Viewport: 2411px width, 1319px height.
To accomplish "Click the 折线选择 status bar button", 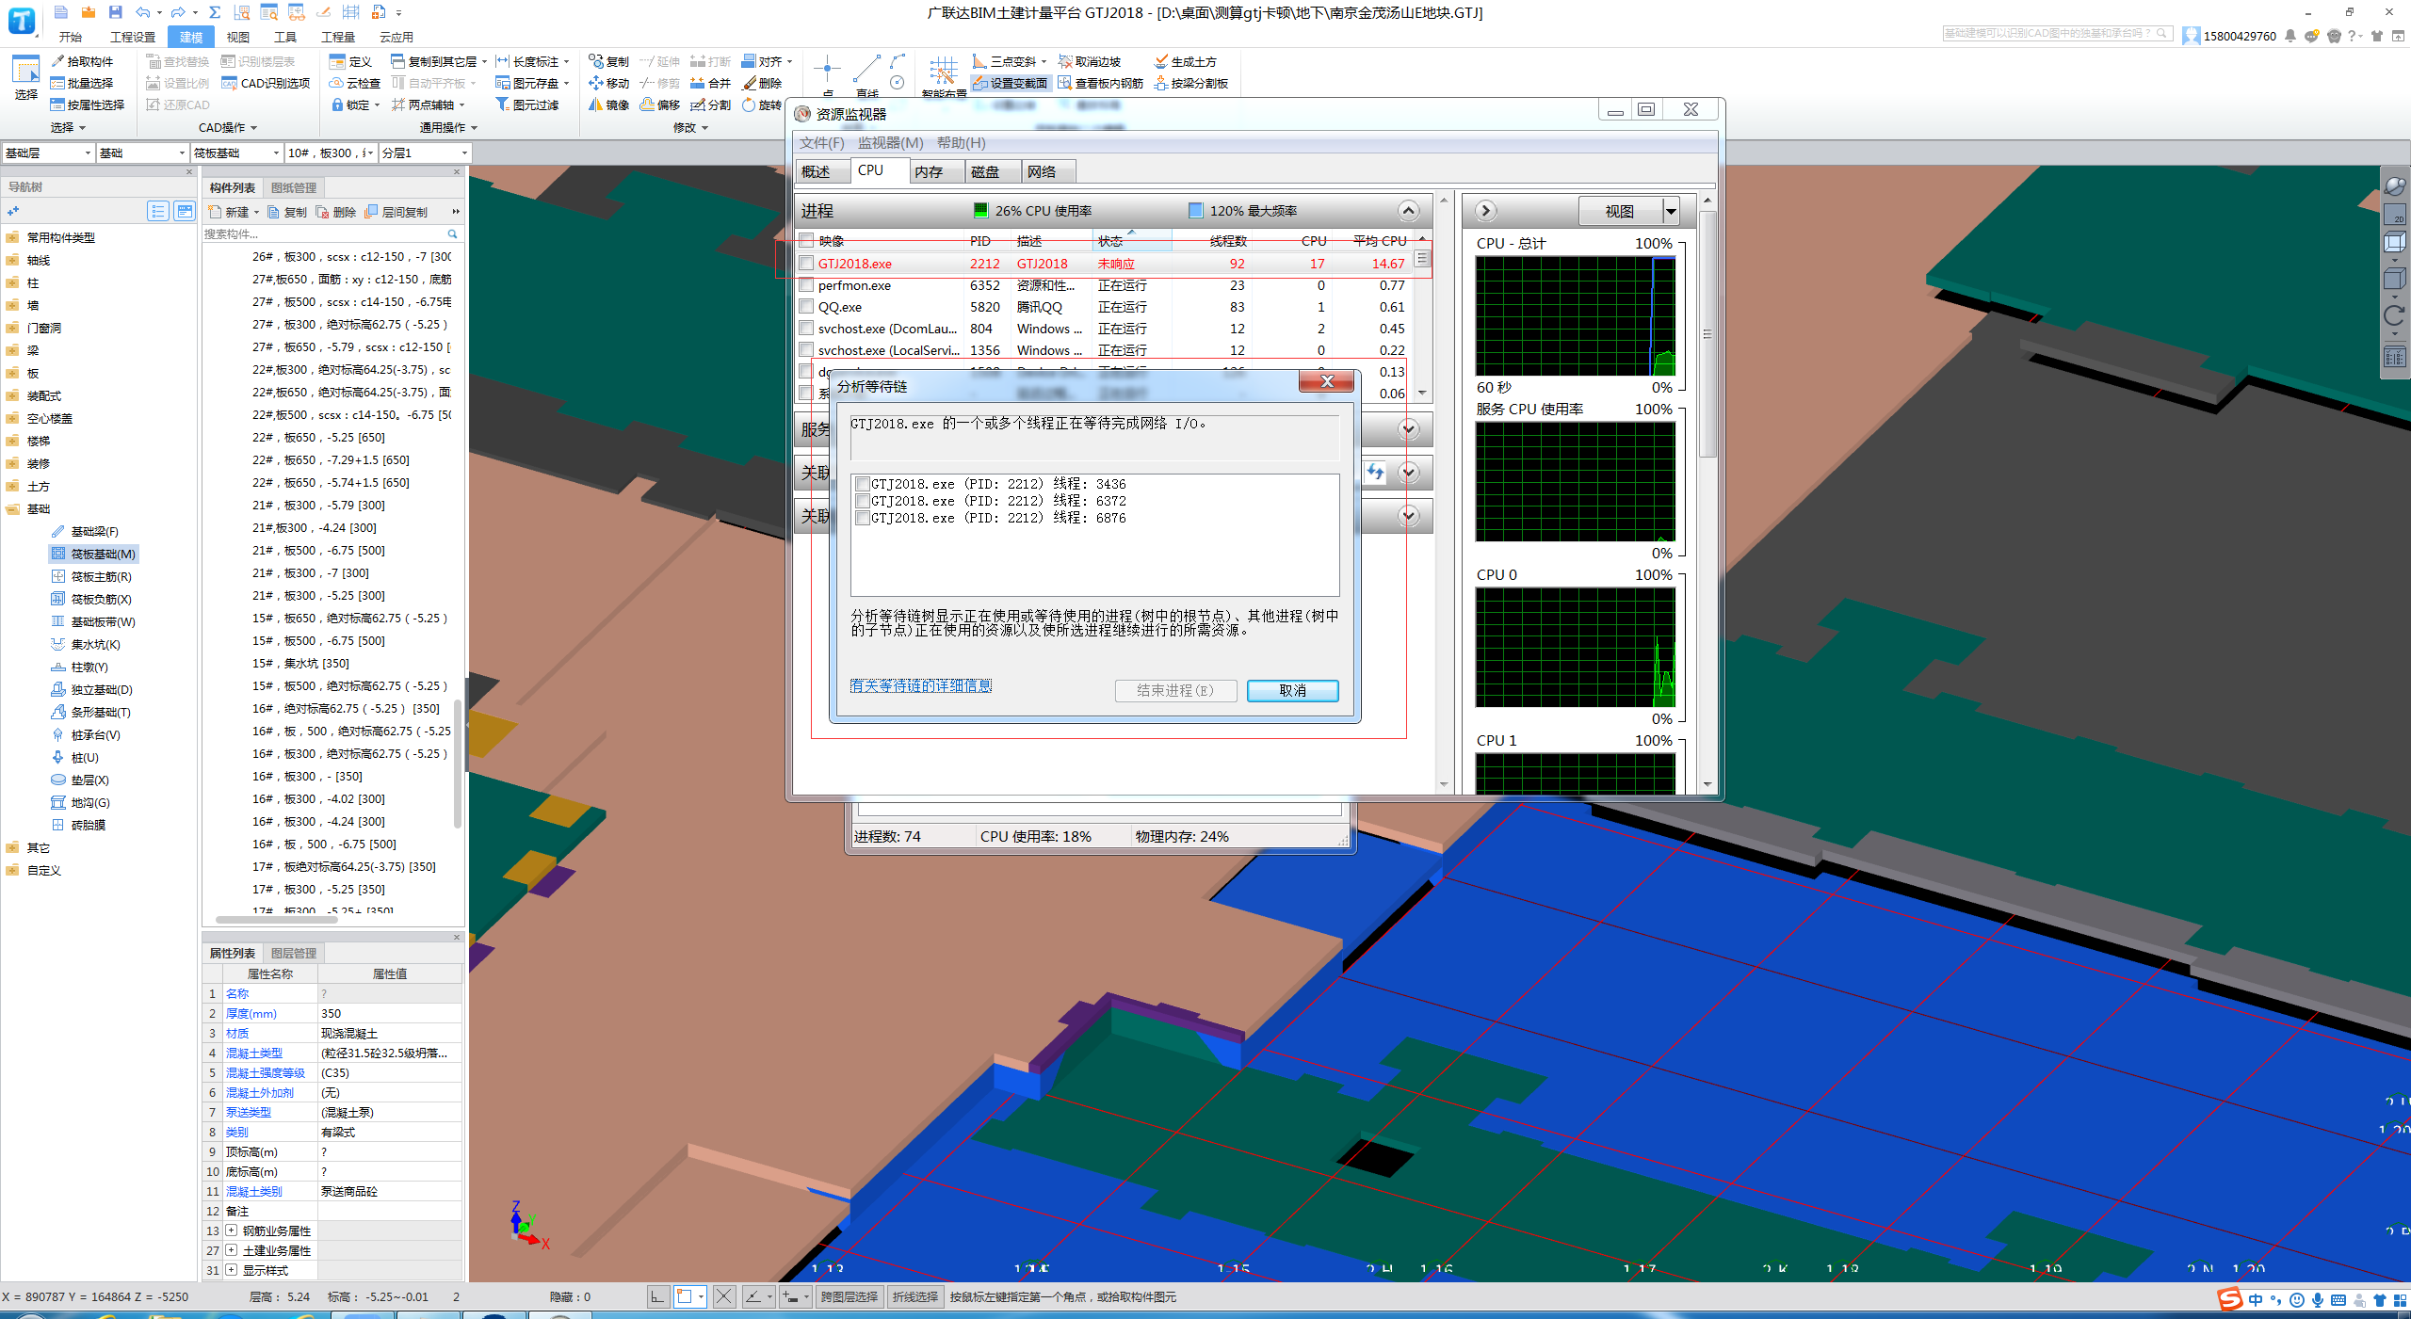I will [x=914, y=1296].
